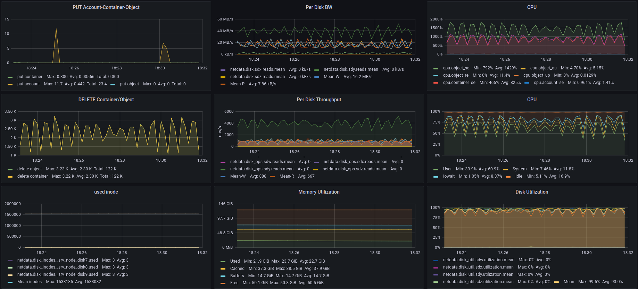Toggle the delete object legend entry
The height and width of the screenshot is (289, 638).
[x=29, y=169]
